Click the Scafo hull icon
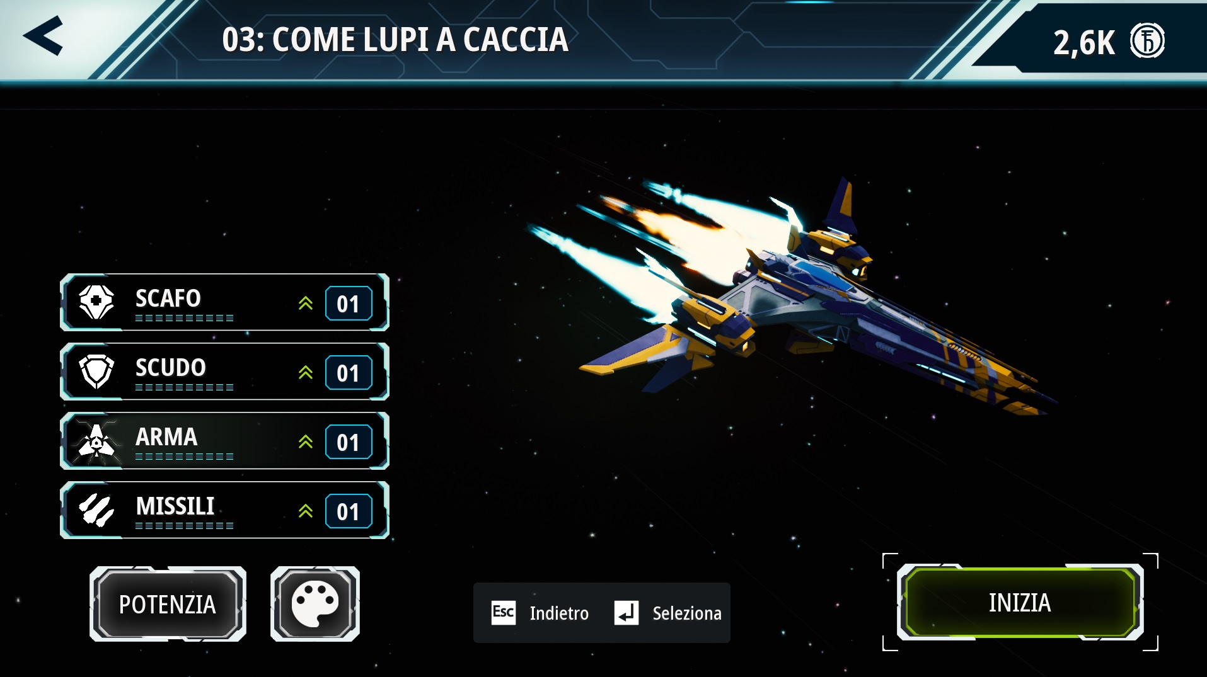Screen dimensions: 1207x677 96,302
